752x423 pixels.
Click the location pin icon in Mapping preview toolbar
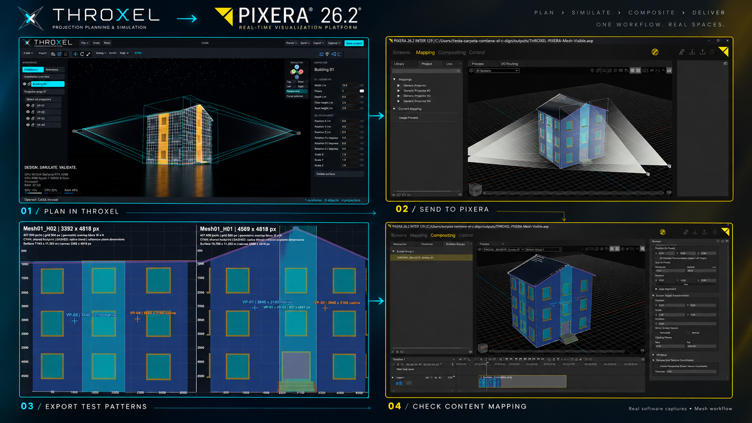click(x=592, y=71)
